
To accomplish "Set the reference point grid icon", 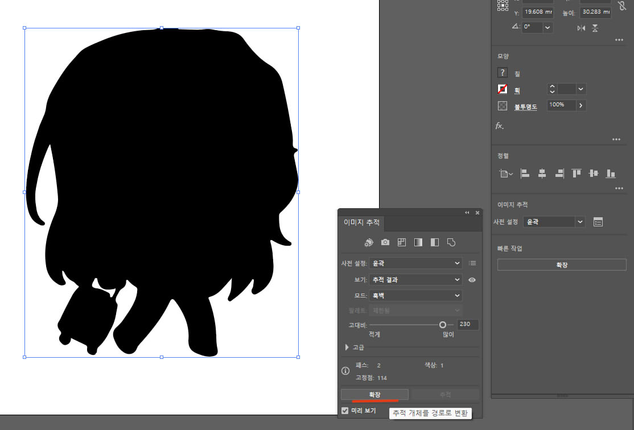I will (503, 6).
